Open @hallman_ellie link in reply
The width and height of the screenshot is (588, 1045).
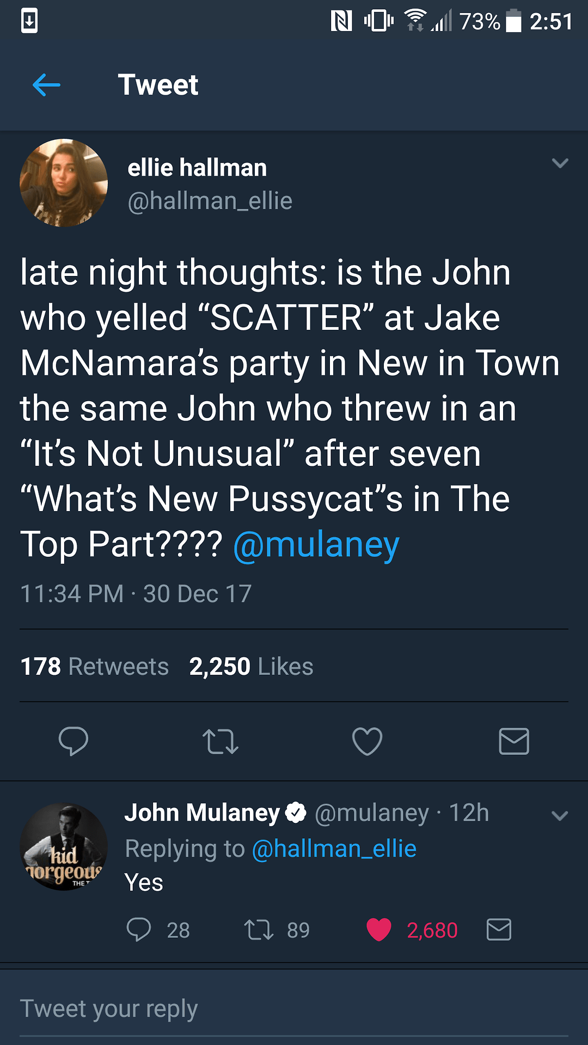point(334,849)
